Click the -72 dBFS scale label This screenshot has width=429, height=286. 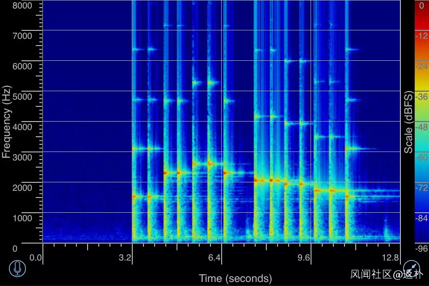point(421,188)
